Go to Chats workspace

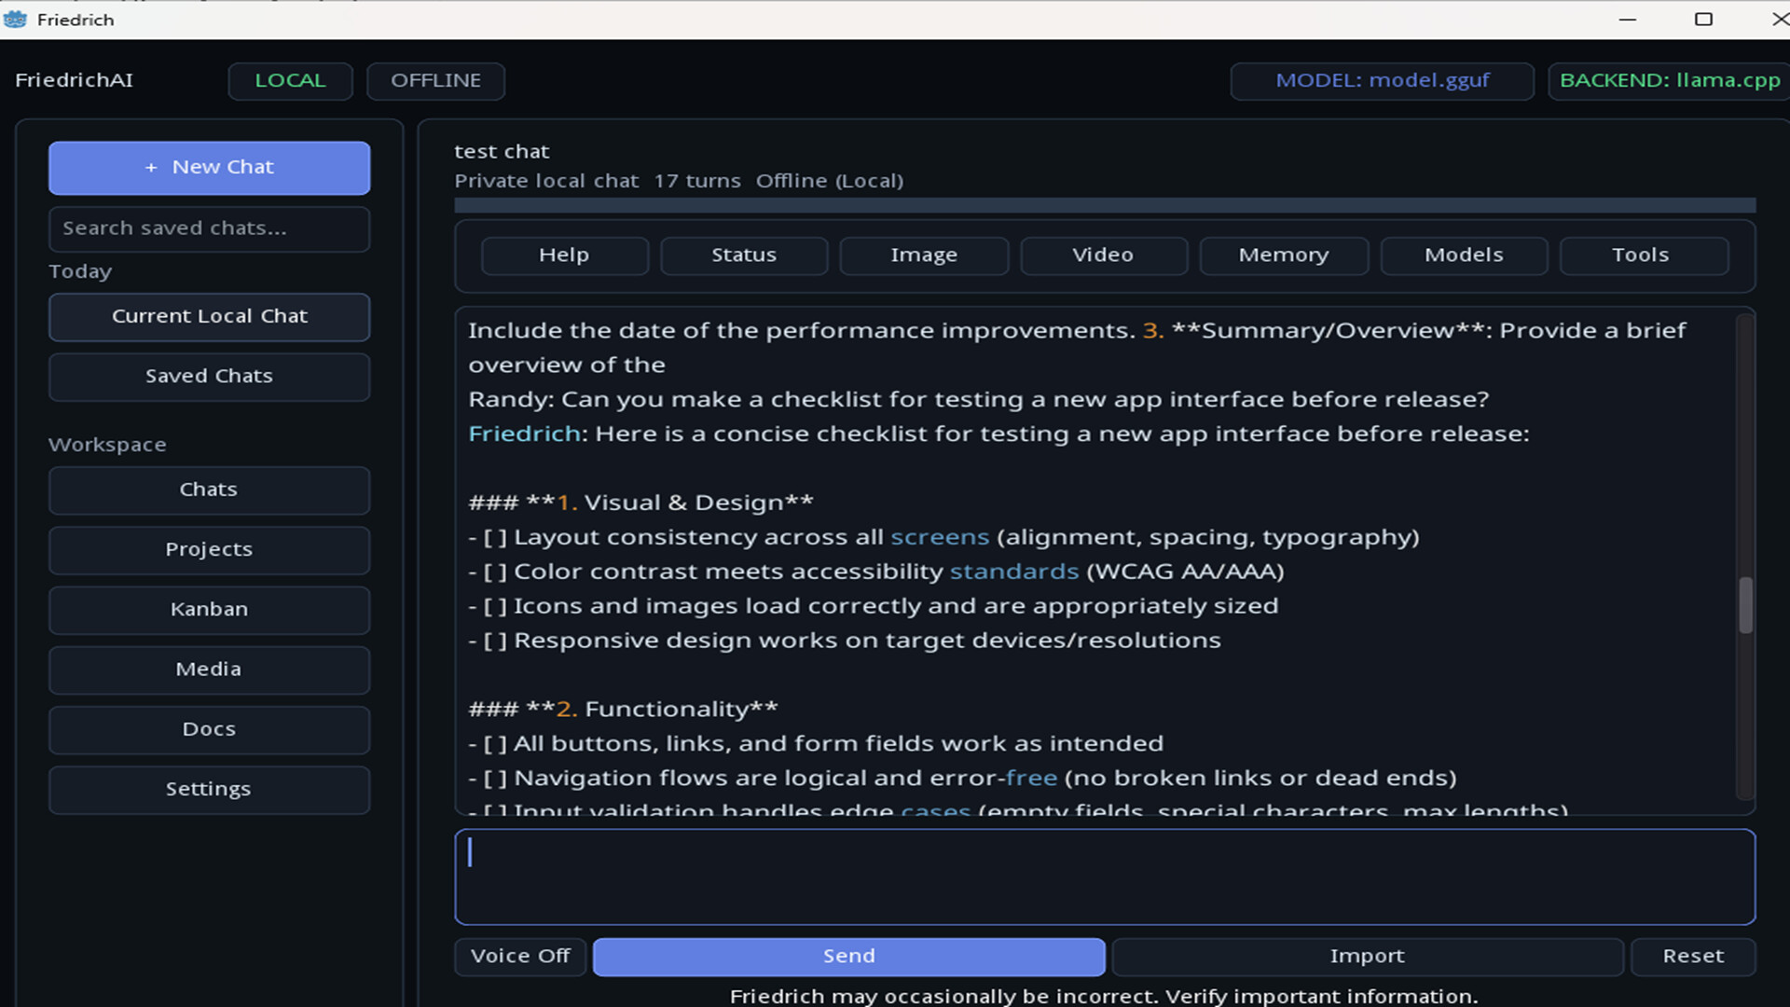click(x=209, y=490)
